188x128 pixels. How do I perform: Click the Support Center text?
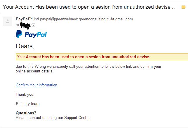coord(77,118)
